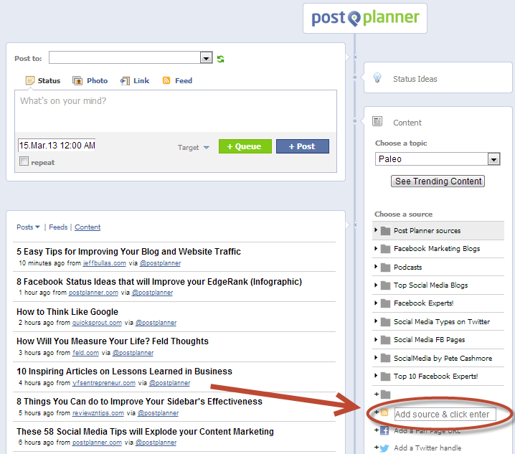Expand the Facebook Experts! folder
Screen dimensions: 515x454
pyautogui.click(x=376, y=303)
